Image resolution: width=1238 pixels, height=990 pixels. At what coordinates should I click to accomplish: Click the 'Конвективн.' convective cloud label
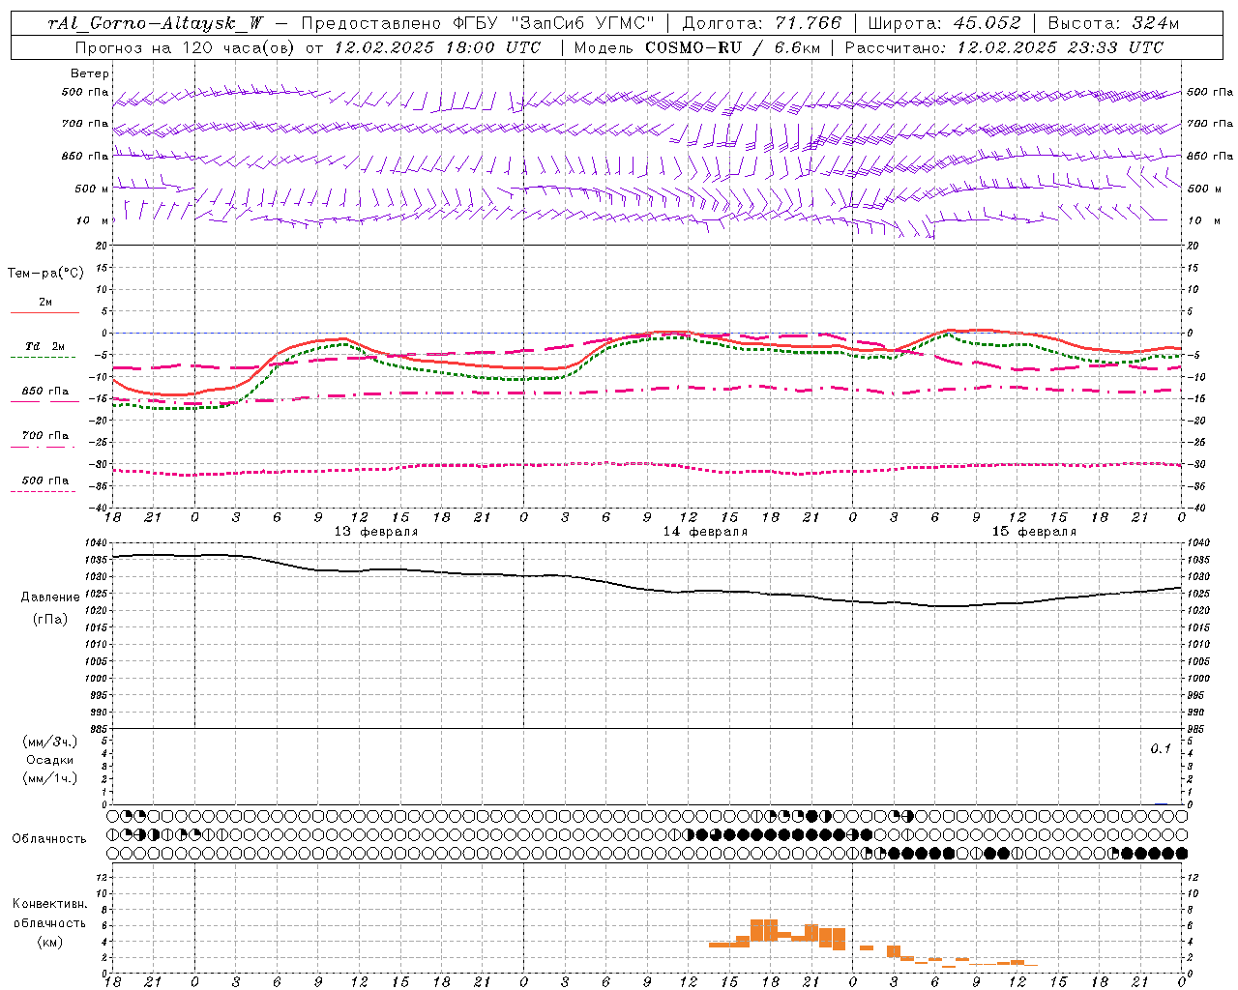tap(49, 904)
